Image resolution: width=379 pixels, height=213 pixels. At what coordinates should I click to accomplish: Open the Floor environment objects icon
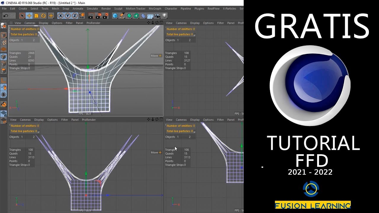[150, 16]
